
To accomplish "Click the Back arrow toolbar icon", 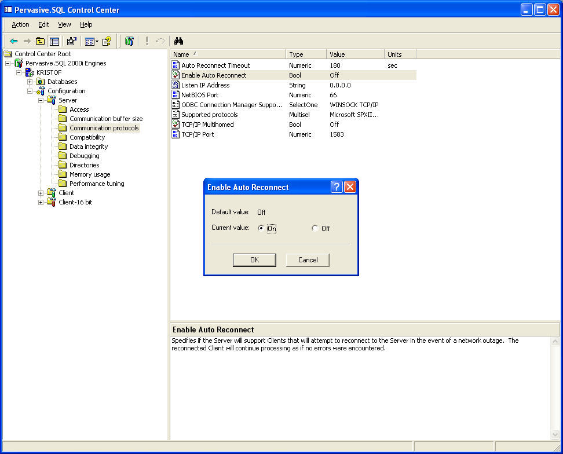I will (14, 41).
